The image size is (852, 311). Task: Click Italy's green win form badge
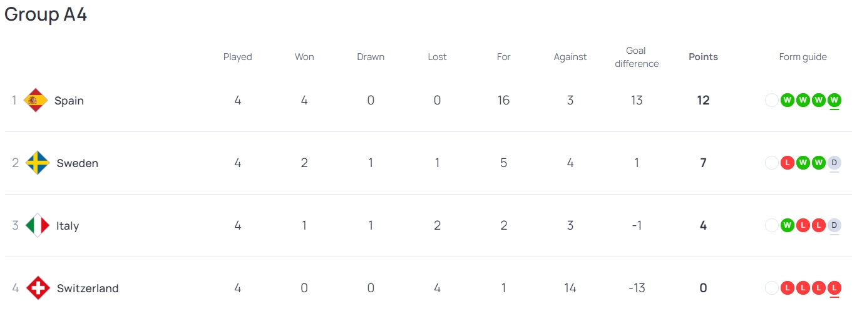click(788, 225)
